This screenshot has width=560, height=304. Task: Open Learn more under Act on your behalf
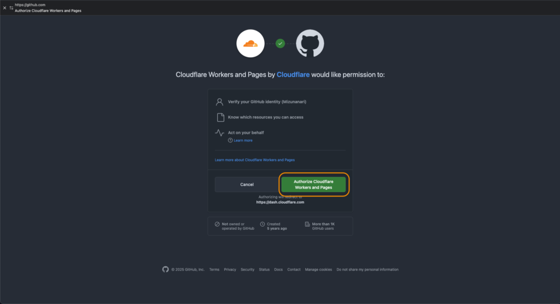pyautogui.click(x=243, y=140)
